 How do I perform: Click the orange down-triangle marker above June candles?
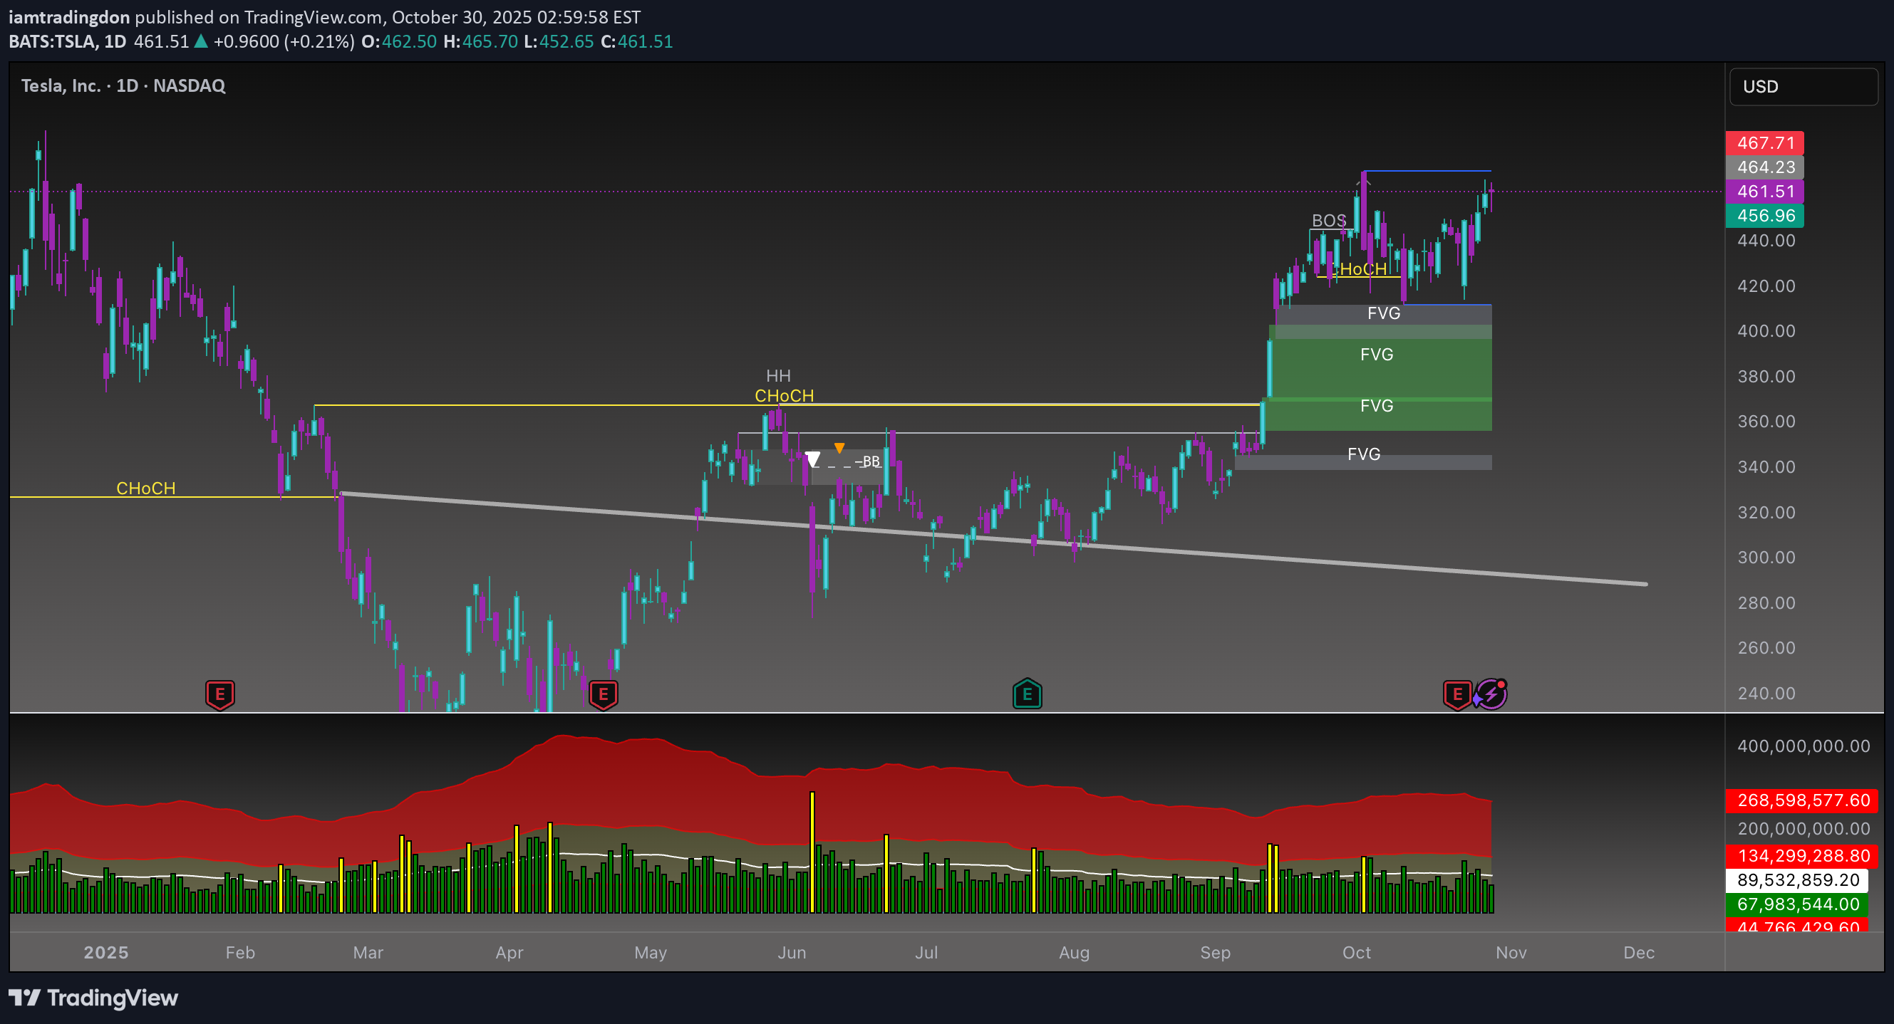[839, 446]
